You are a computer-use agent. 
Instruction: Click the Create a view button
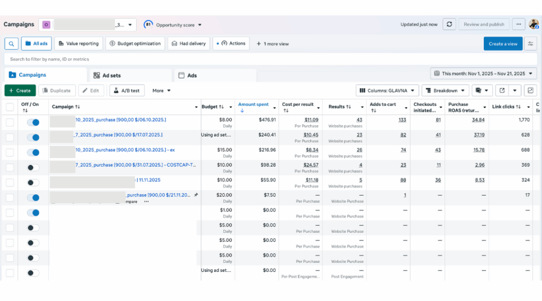pyautogui.click(x=503, y=44)
